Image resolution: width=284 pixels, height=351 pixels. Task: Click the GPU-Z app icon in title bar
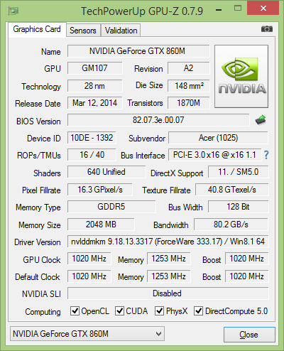(x=13, y=11)
